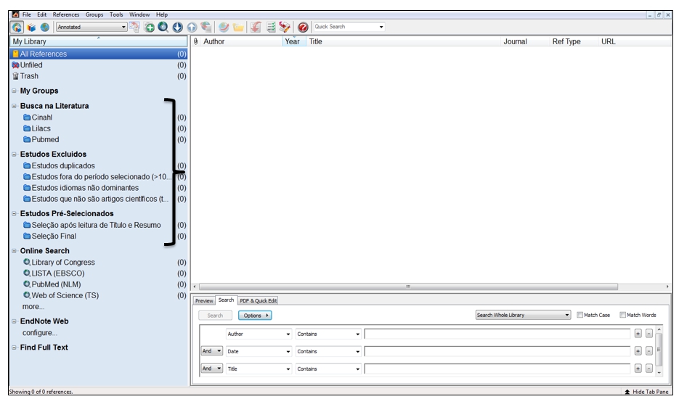Click the Export up-arrow toolbar icon

pyautogui.click(x=192, y=28)
